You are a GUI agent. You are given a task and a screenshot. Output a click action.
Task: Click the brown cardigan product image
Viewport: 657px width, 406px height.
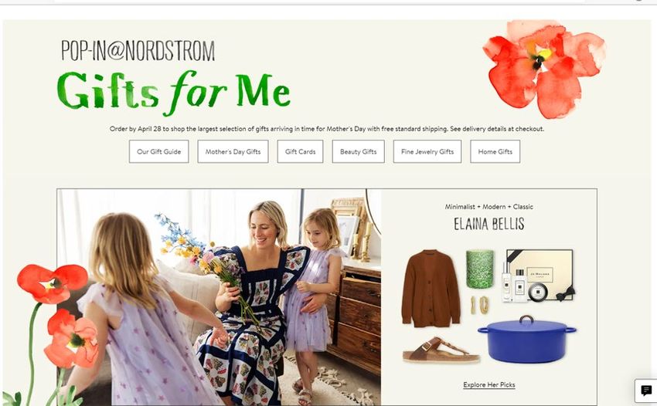(431, 289)
